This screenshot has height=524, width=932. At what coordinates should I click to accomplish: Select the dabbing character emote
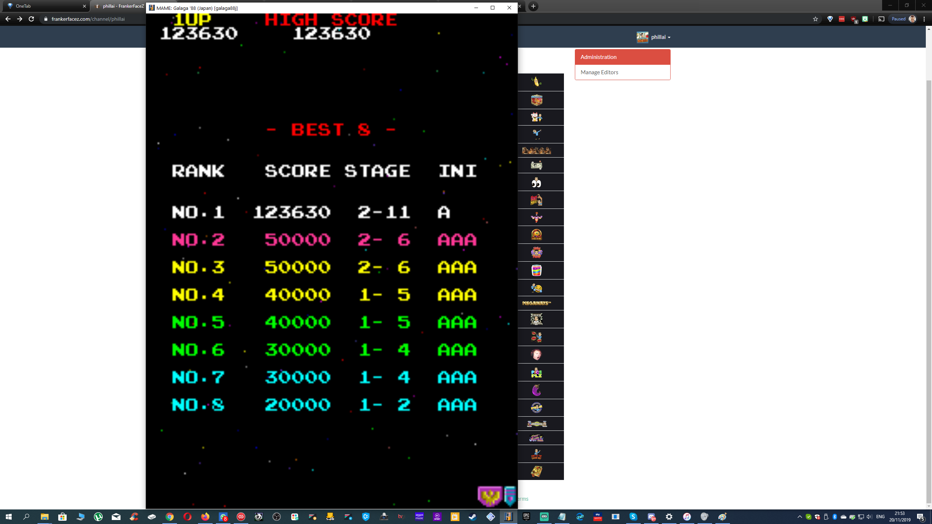[537, 134]
